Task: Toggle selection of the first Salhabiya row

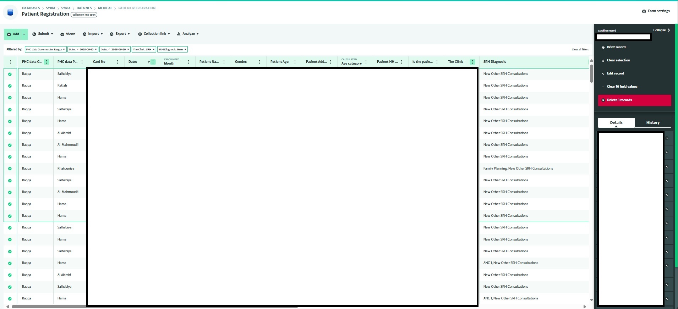Action: (10, 74)
